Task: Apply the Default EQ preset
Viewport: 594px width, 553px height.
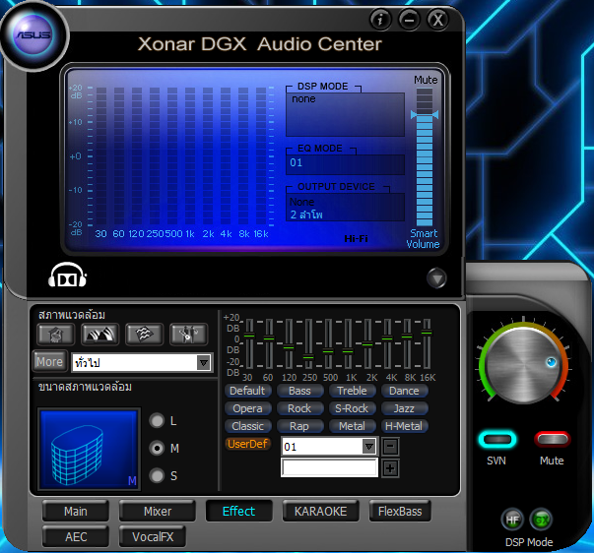Action: point(247,391)
